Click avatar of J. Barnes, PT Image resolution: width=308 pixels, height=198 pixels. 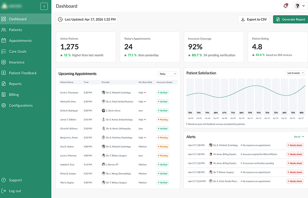[x=104, y=164]
